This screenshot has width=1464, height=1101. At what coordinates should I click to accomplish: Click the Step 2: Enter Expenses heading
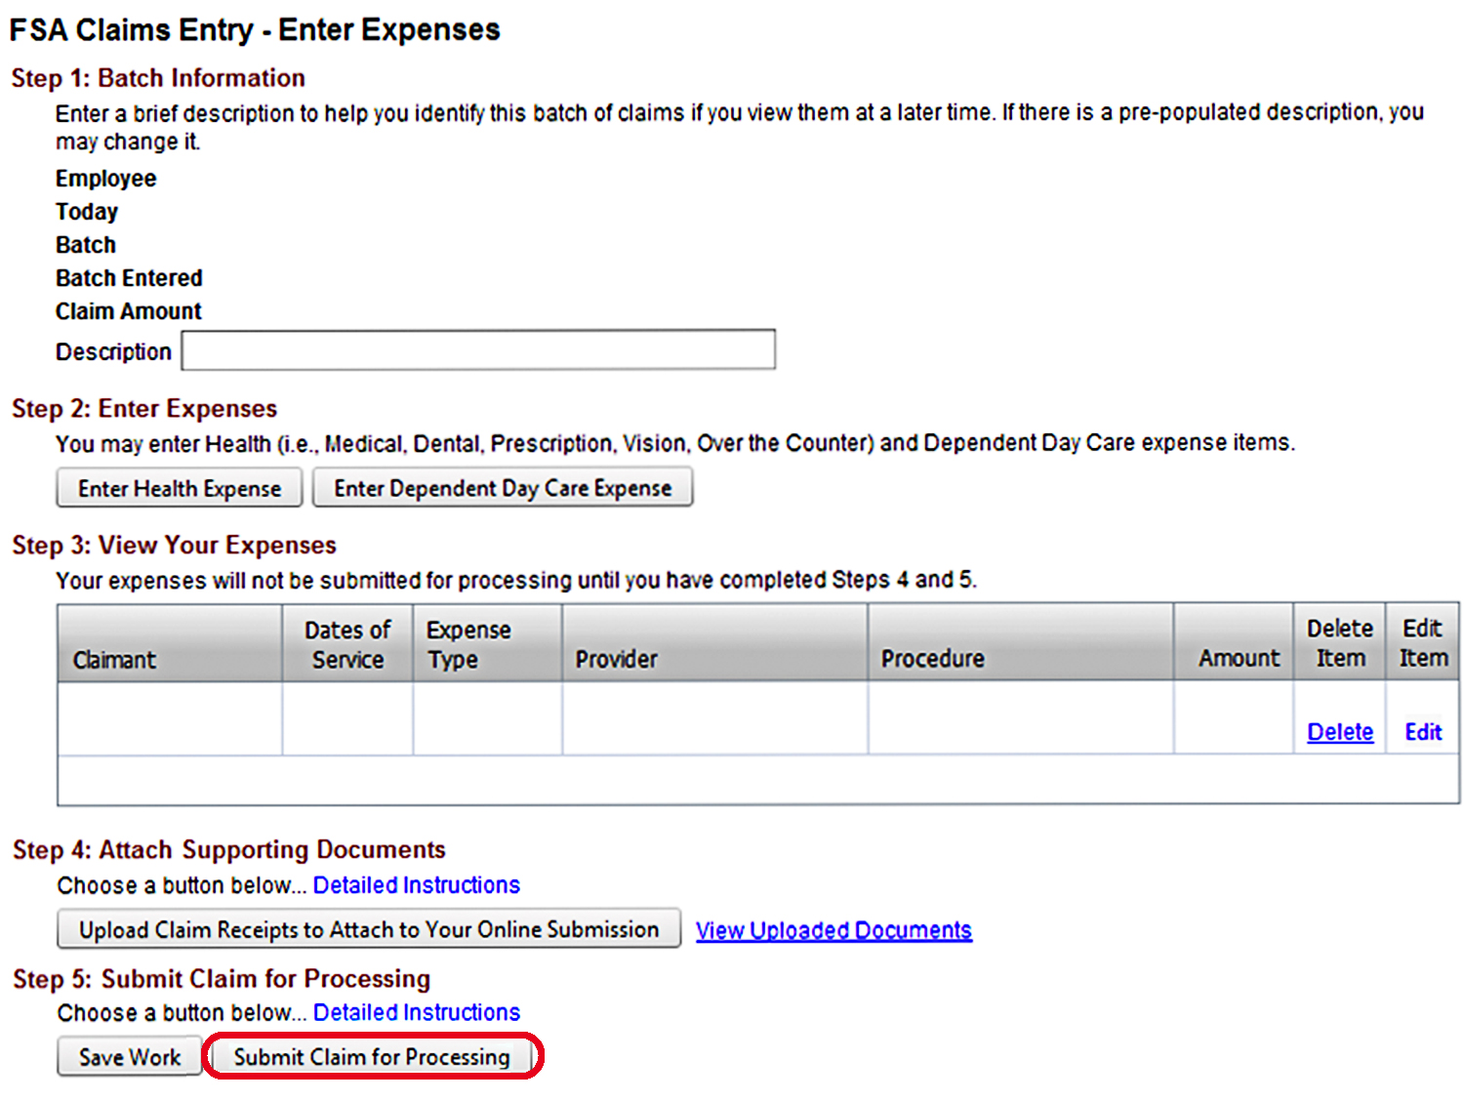click(x=144, y=408)
